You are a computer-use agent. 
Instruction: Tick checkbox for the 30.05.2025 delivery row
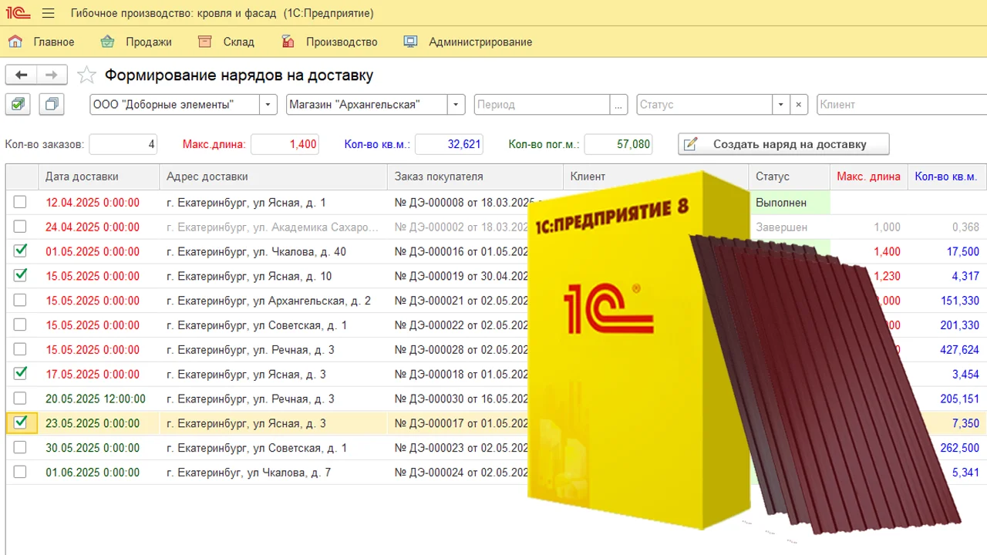click(x=20, y=448)
